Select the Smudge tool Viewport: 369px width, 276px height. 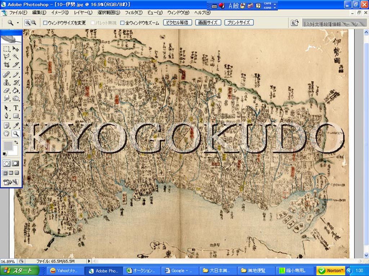(6, 98)
